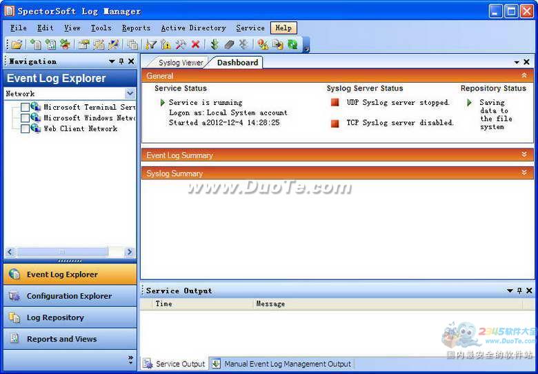
Task: Check the Microsoft Windows Network checkbox
Action: point(25,118)
